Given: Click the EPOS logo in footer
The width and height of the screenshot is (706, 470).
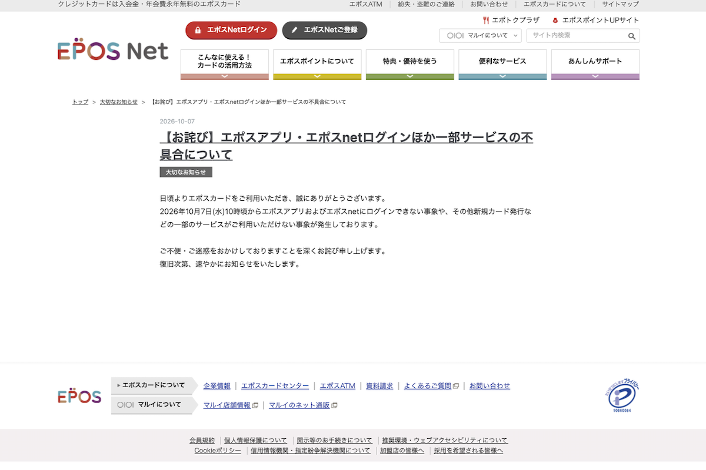Looking at the screenshot, I should click(79, 395).
